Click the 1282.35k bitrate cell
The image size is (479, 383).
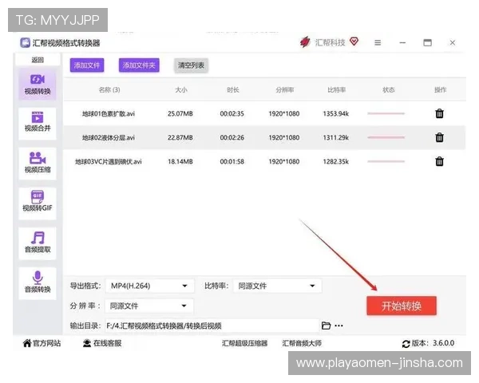pyautogui.click(x=336, y=161)
